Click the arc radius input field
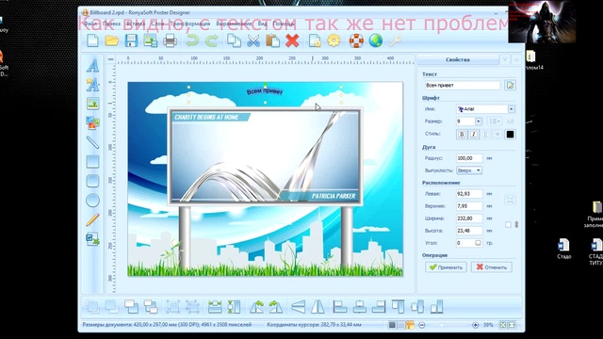The height and width of the screenshot is (339, 603). point(469,158)
